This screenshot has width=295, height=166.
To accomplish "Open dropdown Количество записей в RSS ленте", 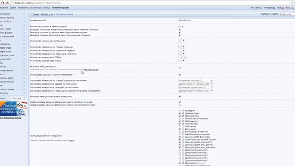I will pyautogui.click(x=182, y=61).
